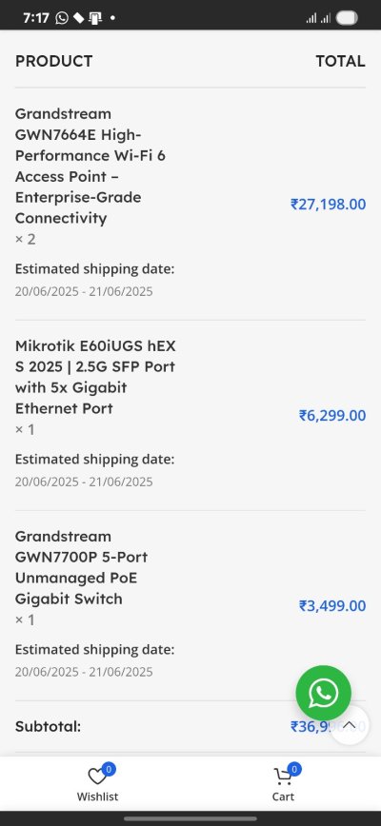The height and width of the screenshot is (826, 381).
Task: Open the green WhatsApp chat bubble
Action: [323, 693]
